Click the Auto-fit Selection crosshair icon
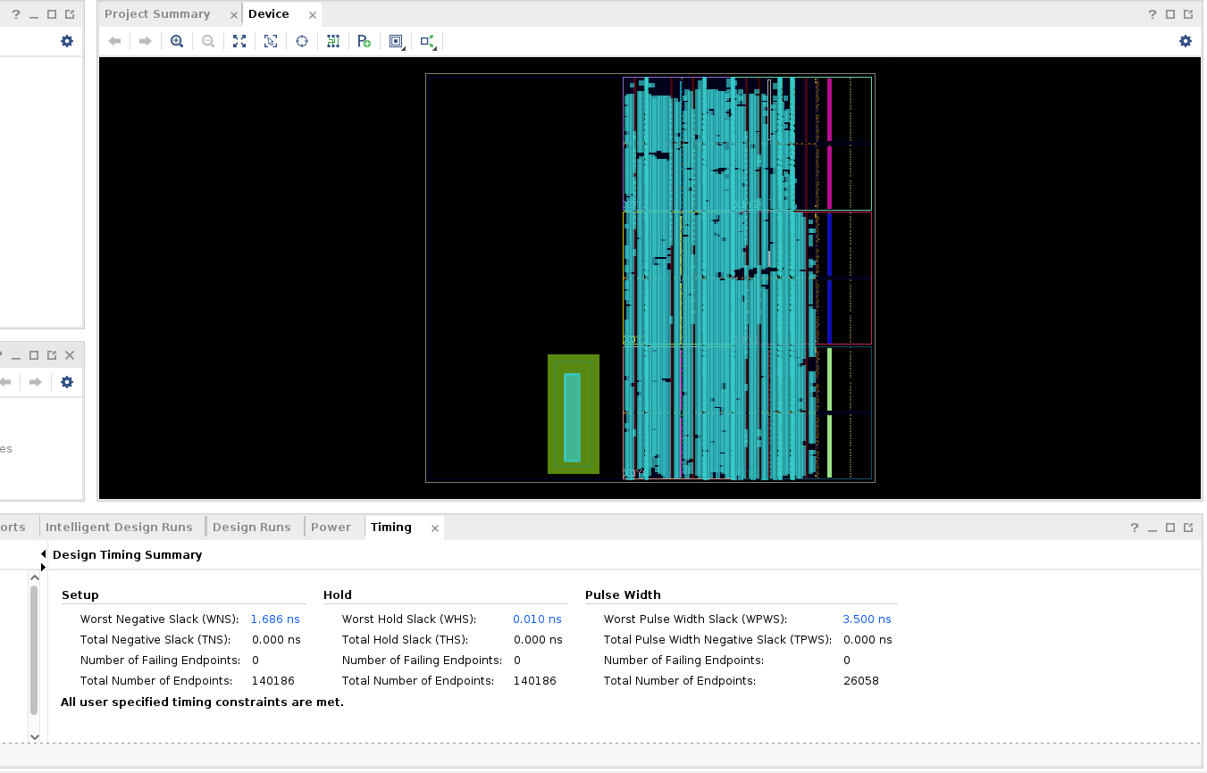The image size is (1207, 773). click(x=302, y=41)
